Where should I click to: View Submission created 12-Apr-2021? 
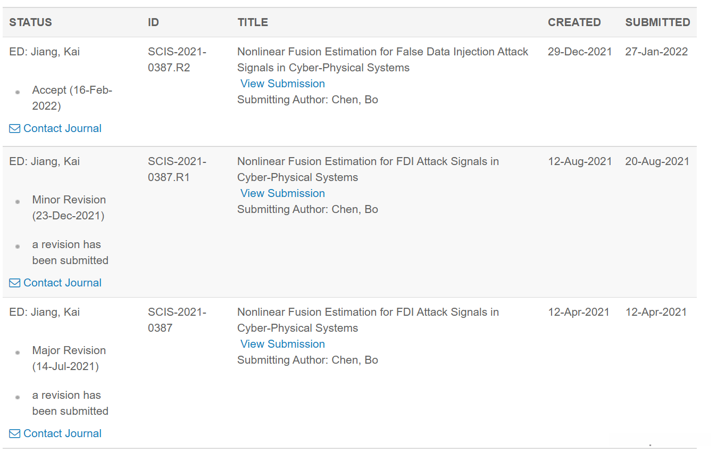pos(282,344)
